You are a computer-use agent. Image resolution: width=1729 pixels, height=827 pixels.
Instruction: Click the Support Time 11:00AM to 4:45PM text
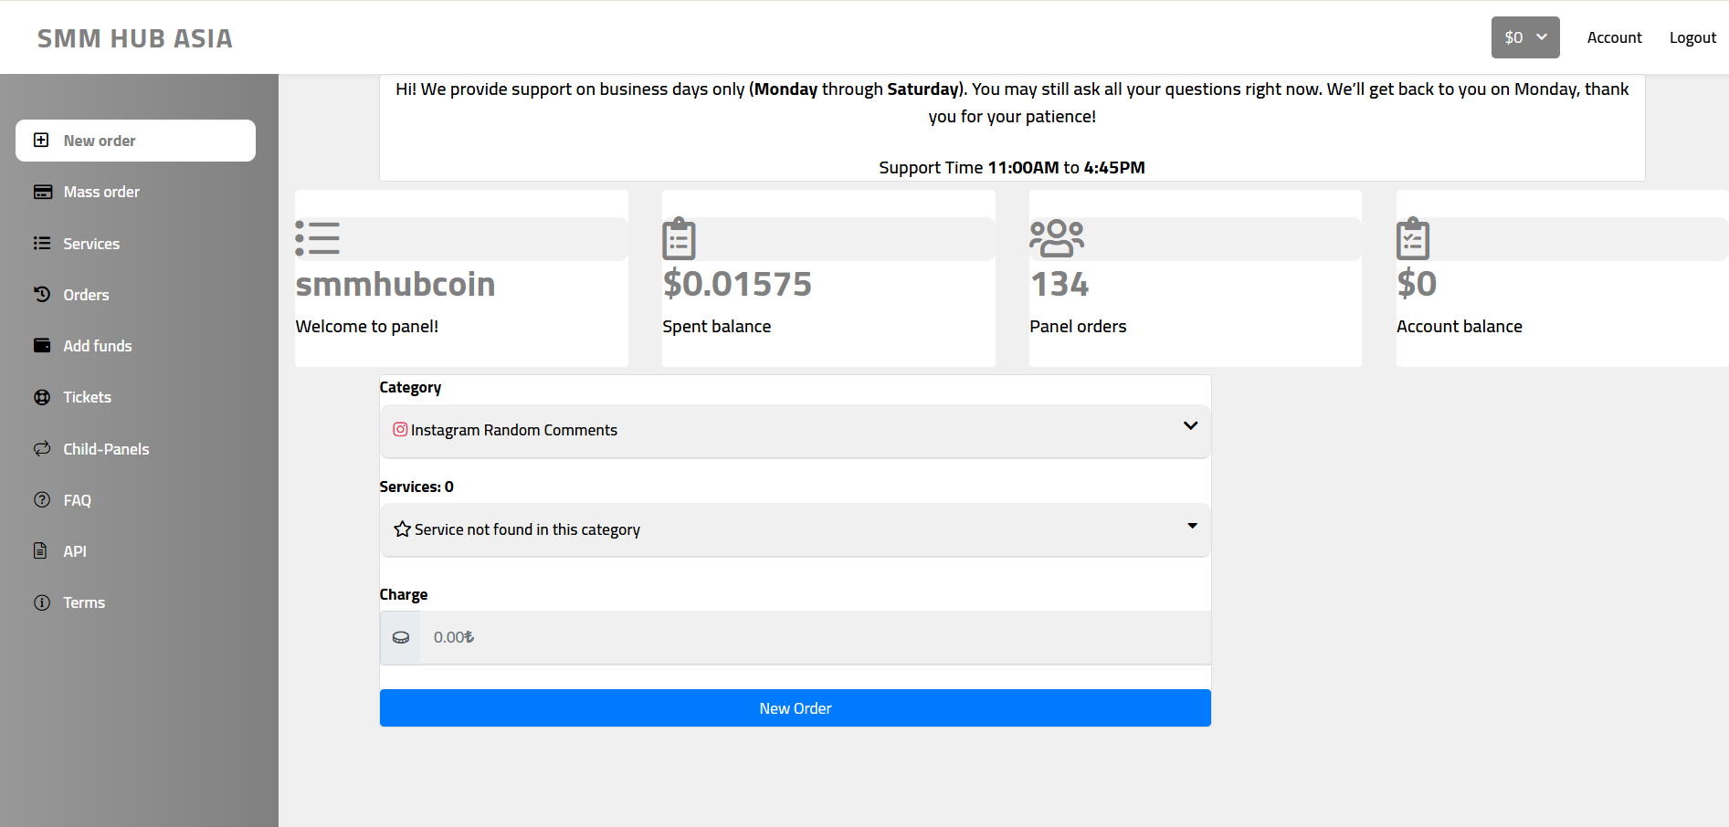tap(1012, 167)
